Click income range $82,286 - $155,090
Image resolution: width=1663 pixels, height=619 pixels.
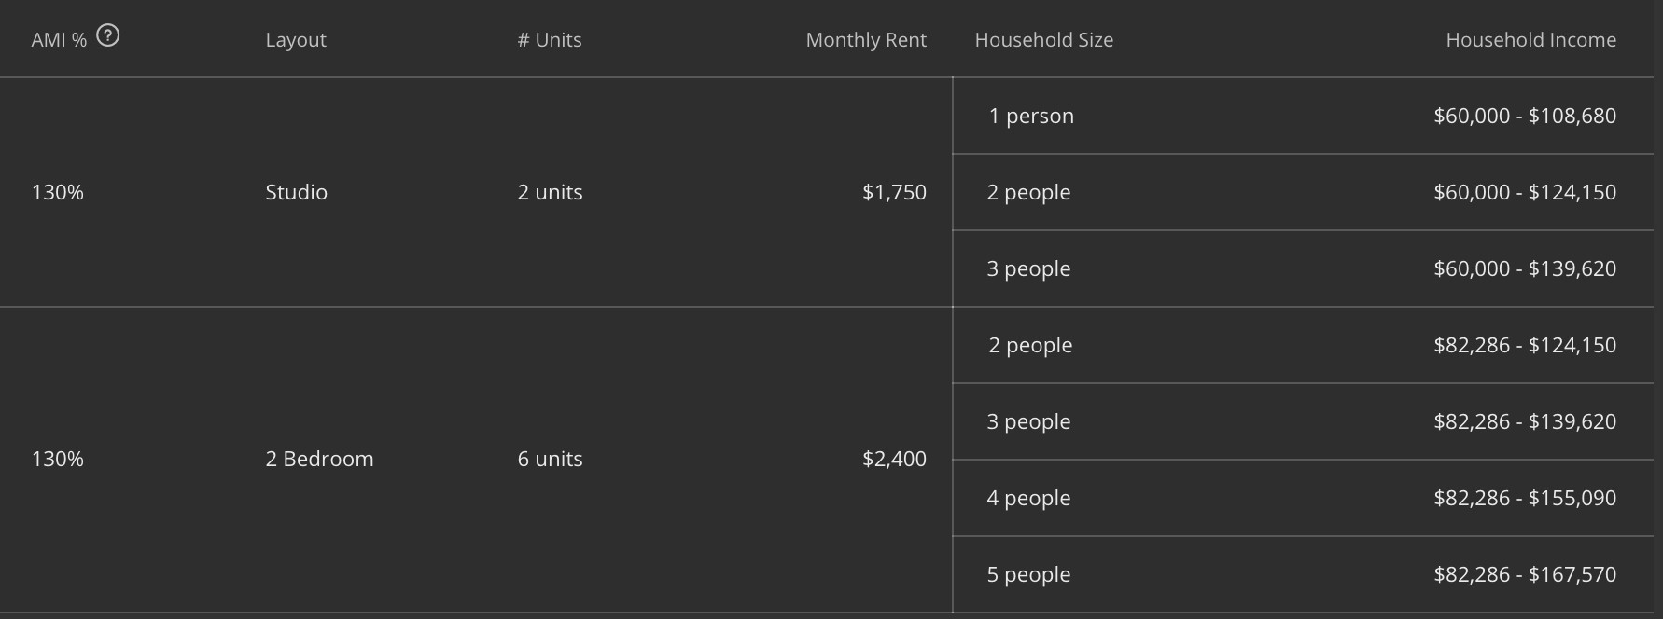1525,498
